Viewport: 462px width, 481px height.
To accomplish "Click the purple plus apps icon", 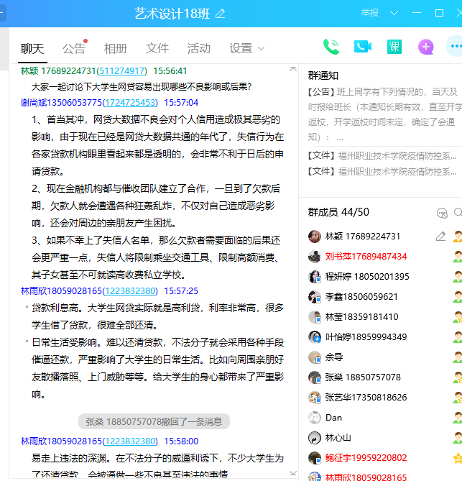I will pos(426,47).
